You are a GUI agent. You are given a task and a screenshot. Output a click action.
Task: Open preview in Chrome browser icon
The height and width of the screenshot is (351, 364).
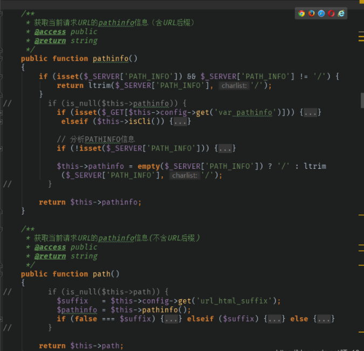301,13
